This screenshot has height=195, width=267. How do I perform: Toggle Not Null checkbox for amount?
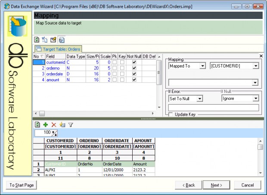(x=134, y=80)
